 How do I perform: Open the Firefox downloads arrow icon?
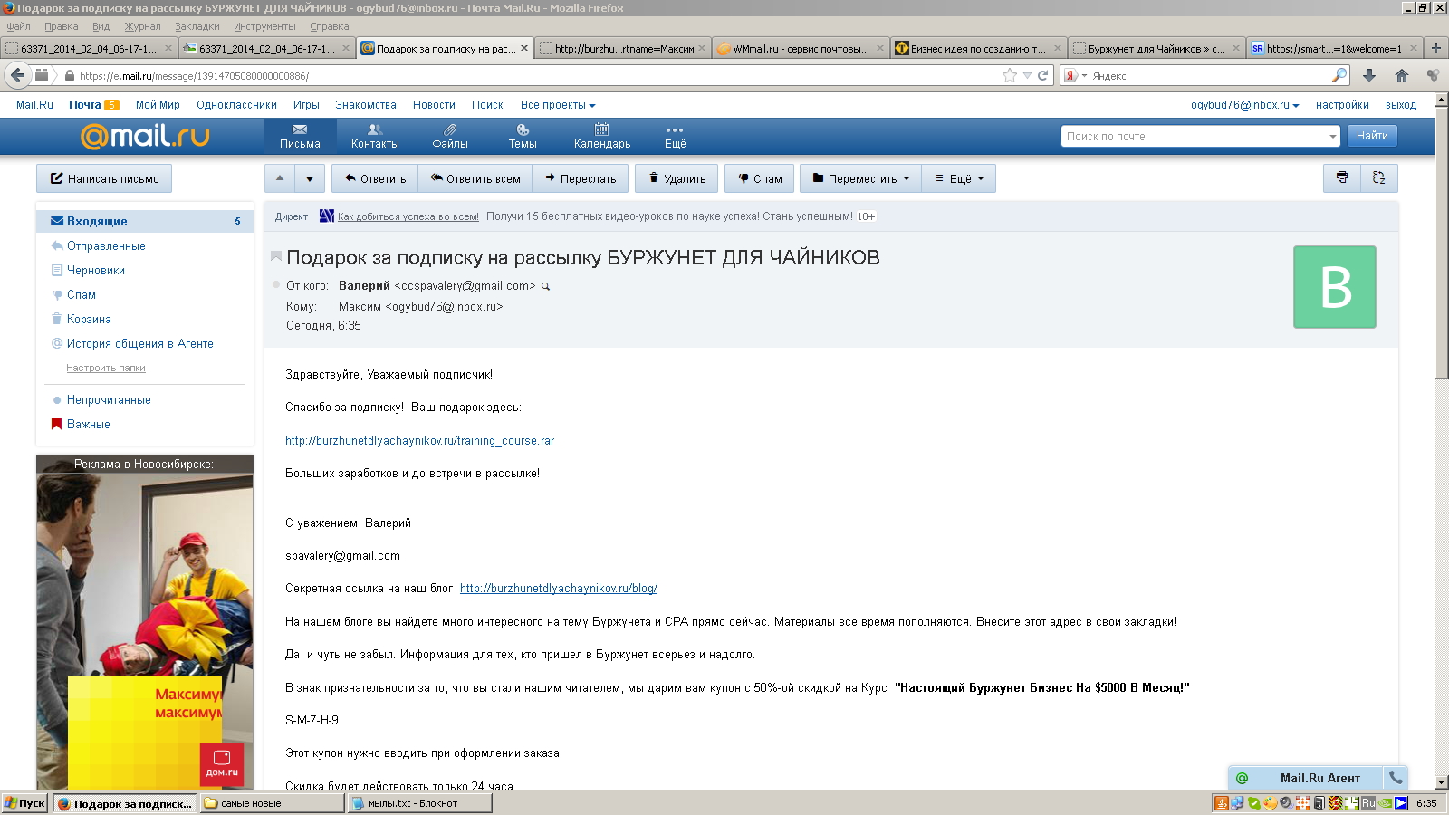click(1369, 76)
